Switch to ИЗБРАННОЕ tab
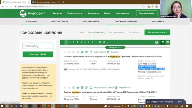 [x=31, y=21]
